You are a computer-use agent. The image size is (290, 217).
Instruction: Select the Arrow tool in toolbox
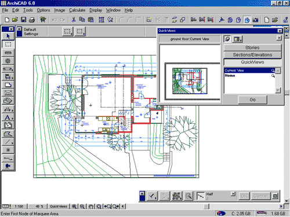click(8, 36)
